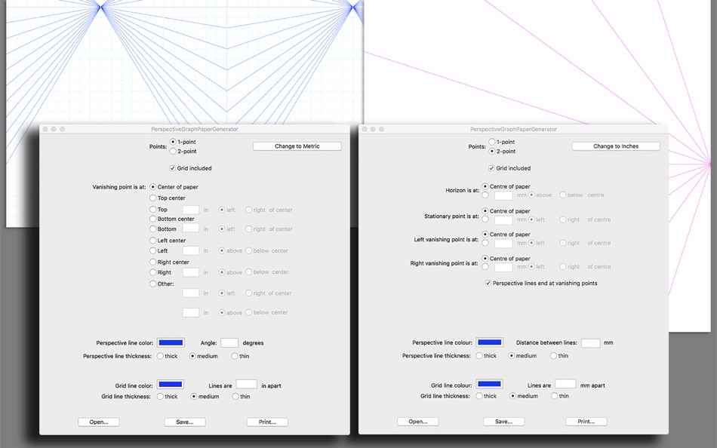Toggle Grid included in left window
717x448 pixels.
tap(172, 168)
